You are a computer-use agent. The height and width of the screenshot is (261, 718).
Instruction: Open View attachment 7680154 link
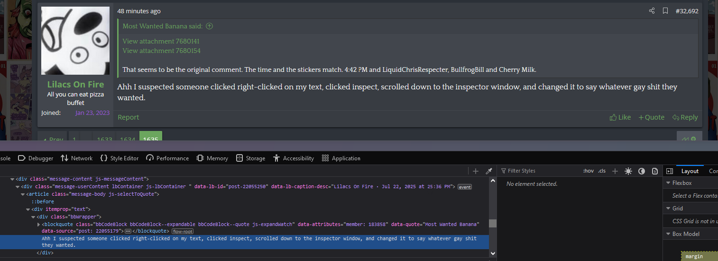[x=161, y=51]
